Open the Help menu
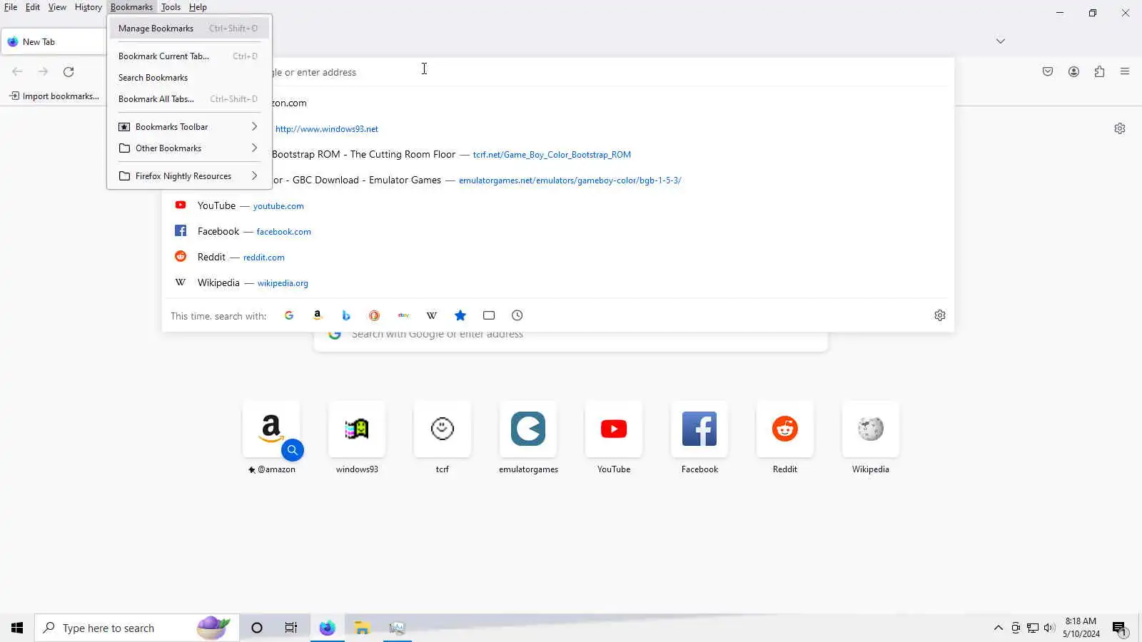1142x642 pixels. [x=198, y=7]
